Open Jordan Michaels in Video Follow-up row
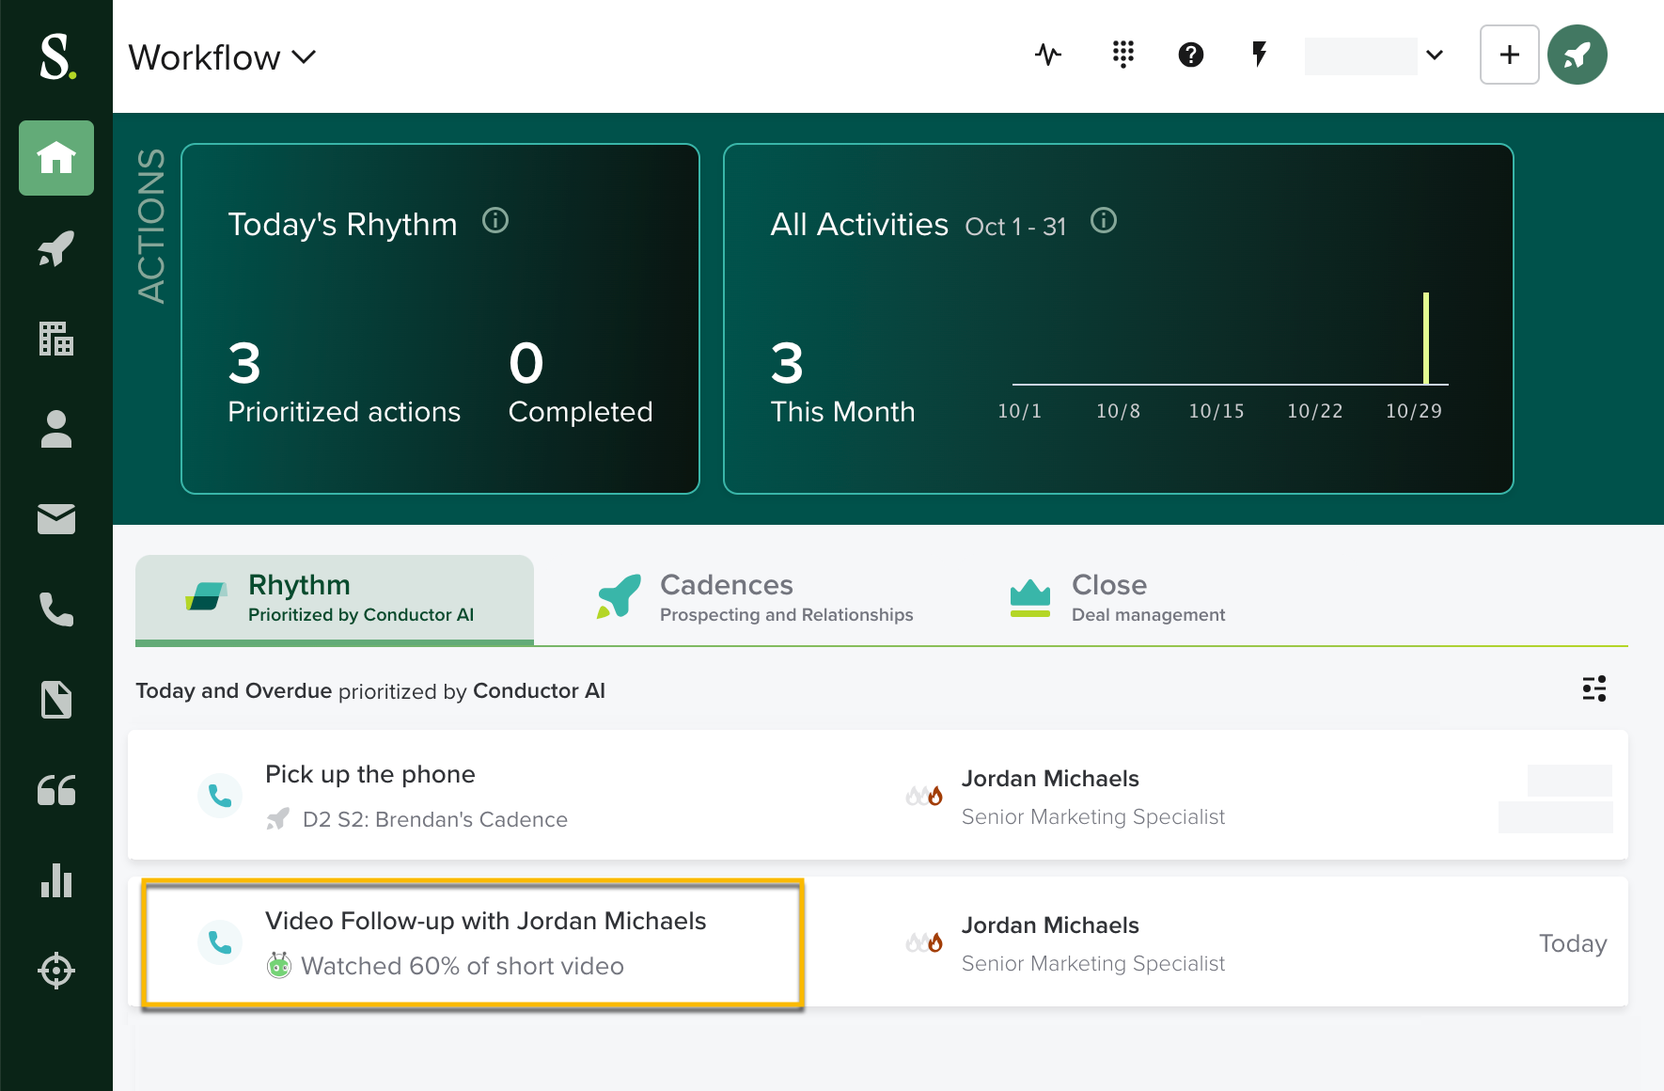This screenshot has width=1664, height=1091. tap(1050, 925)
